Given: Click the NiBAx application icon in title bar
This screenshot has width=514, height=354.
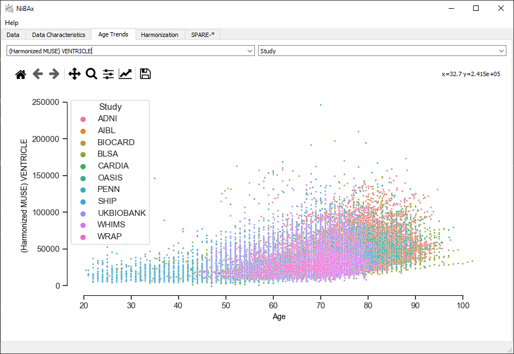Looking at the screenshot, I should coord(9,9).
